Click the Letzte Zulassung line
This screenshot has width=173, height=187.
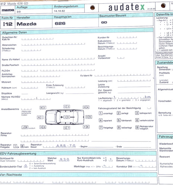click(x=134, y=86)
